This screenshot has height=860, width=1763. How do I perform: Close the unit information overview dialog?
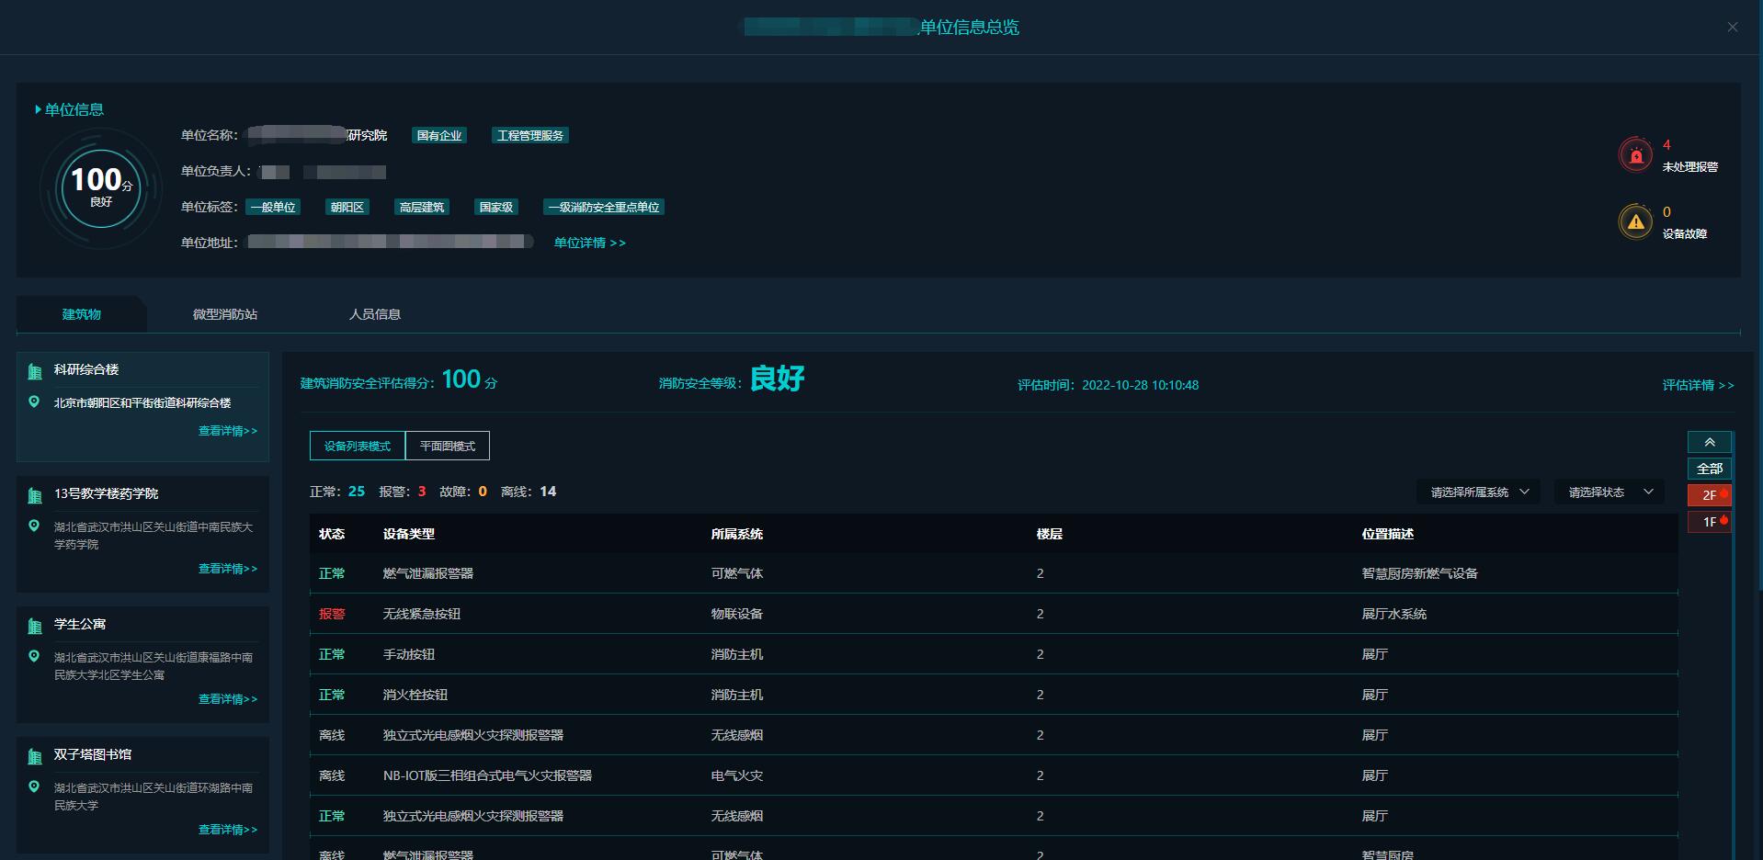pyautogui.click(x=1733, y=27)
